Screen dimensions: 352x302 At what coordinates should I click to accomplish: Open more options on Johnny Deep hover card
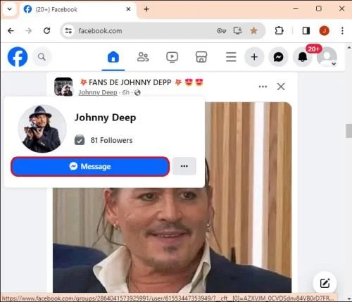click(184, 166)
